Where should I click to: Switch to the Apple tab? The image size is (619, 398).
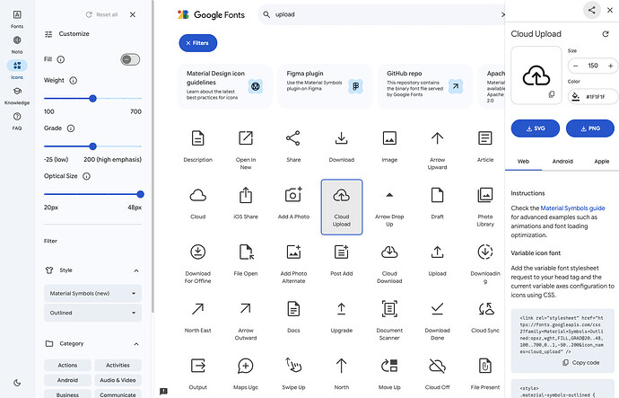(x=601, y=161)
